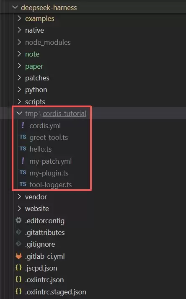The width and height of the screenshot is (186, 299).
Task: Select the website folder
Action: click(37, 209)
